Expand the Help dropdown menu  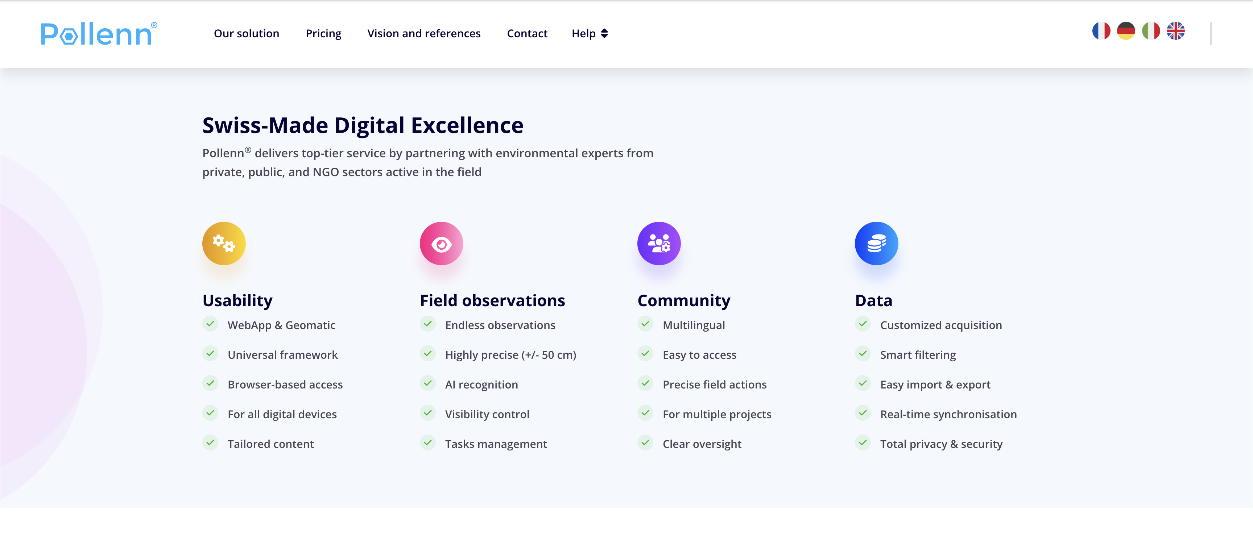[x=590, y=34]
